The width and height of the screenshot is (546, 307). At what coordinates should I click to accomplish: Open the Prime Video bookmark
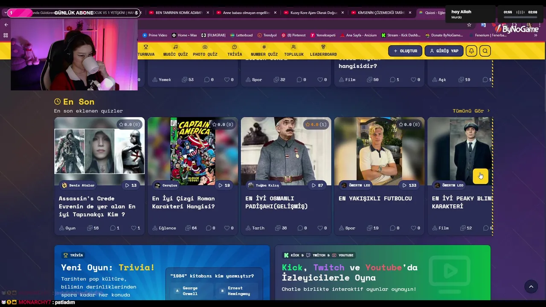[155, 35]
